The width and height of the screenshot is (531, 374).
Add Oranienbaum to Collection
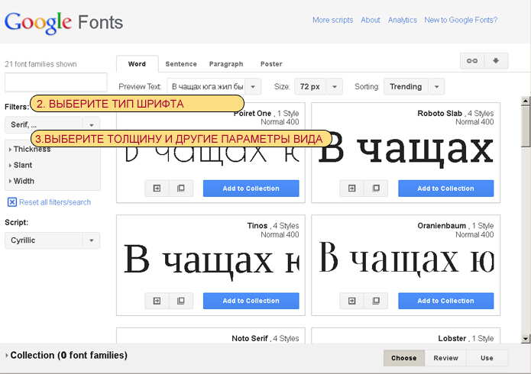[445, 301]
